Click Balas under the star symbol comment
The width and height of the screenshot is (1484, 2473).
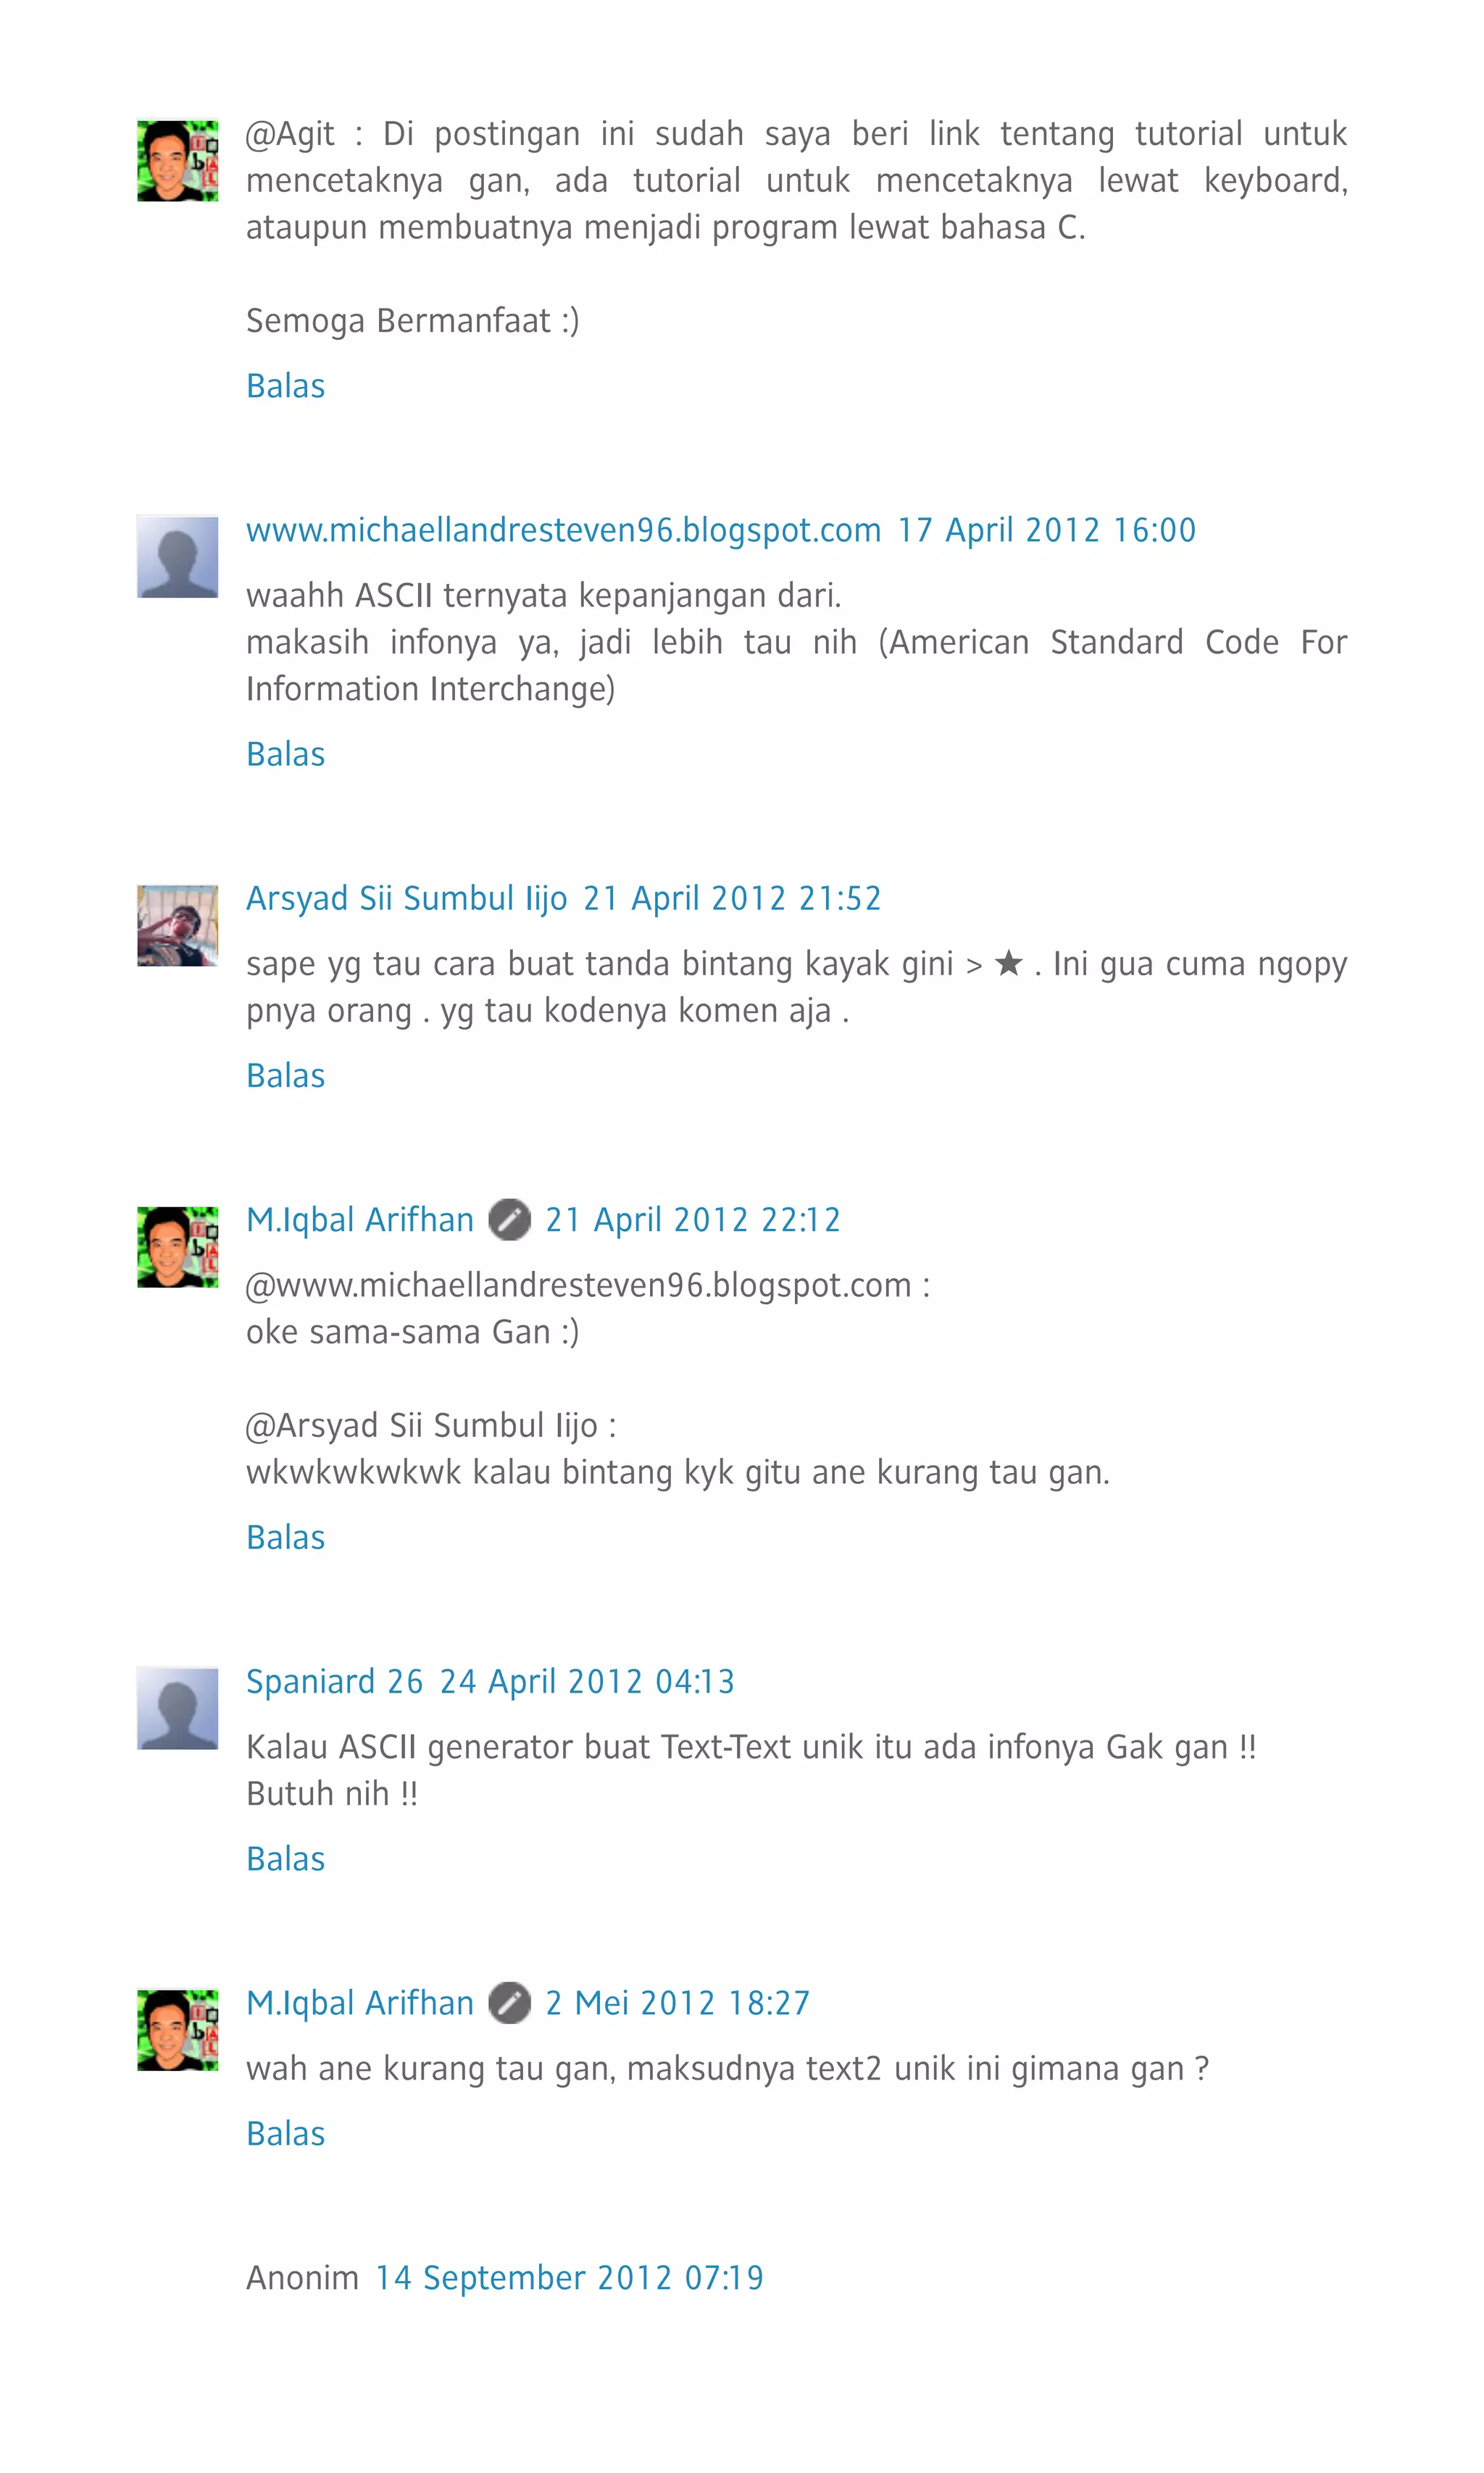286,1076
